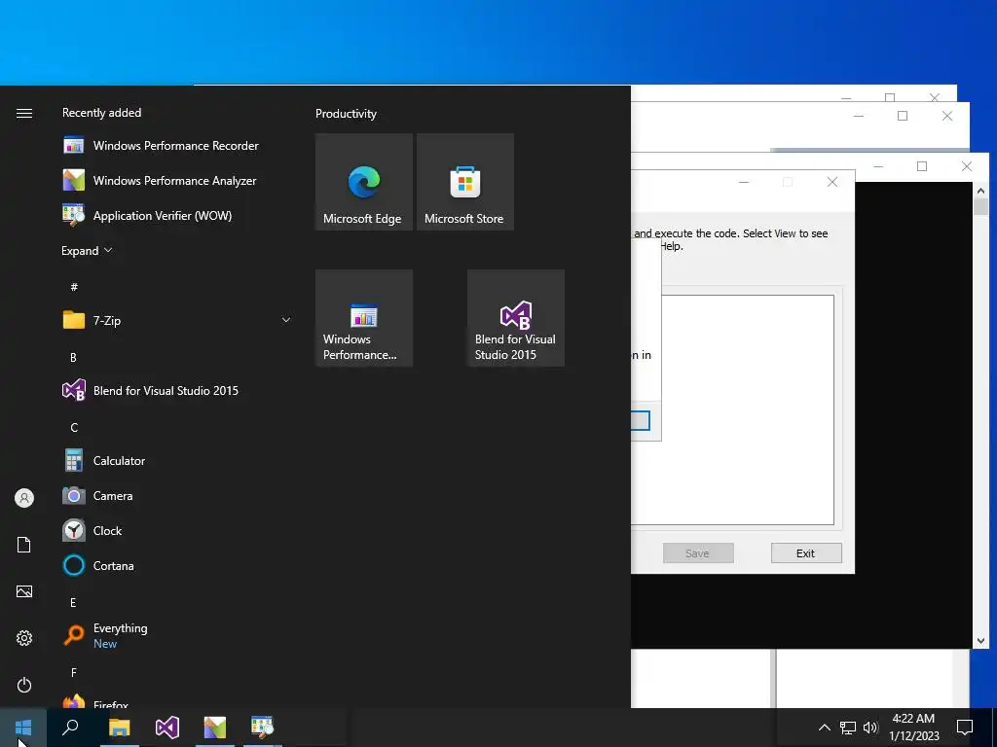997x747 pixels.
Task: Click the scroll-down arrow of the black window
Action: 980,641
